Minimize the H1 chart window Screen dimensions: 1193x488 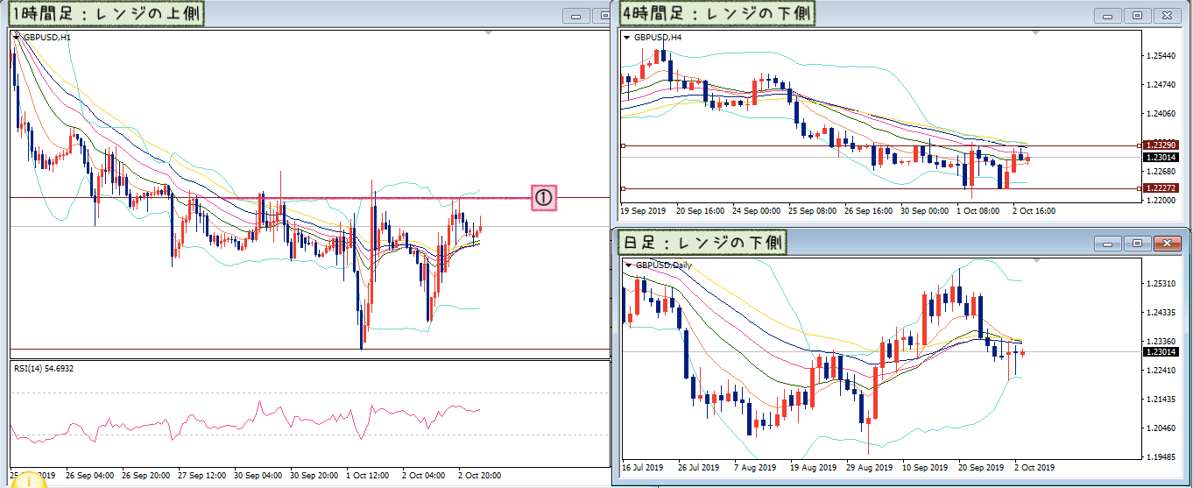pyautogui.click(x=575, y=16)
